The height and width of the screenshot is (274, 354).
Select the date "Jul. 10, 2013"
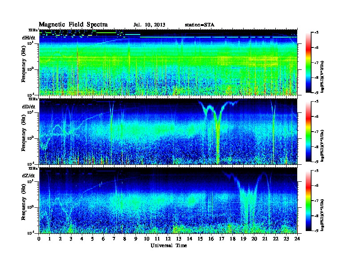[x=149, y=25]
